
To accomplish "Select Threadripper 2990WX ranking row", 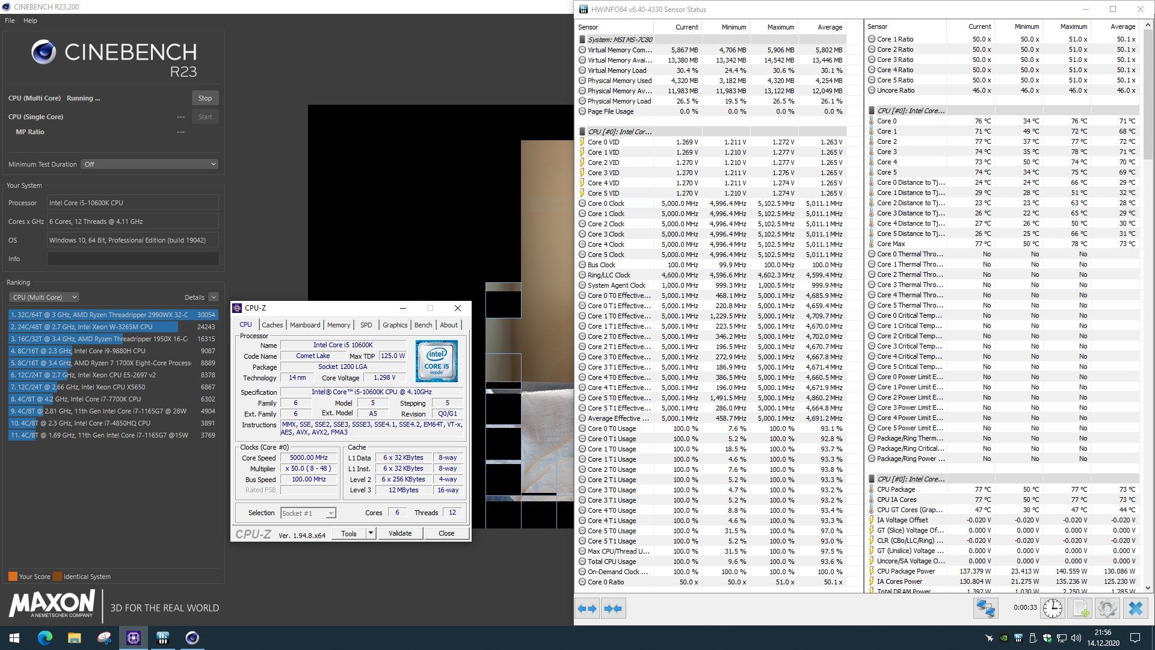I will tap(112, 315).
